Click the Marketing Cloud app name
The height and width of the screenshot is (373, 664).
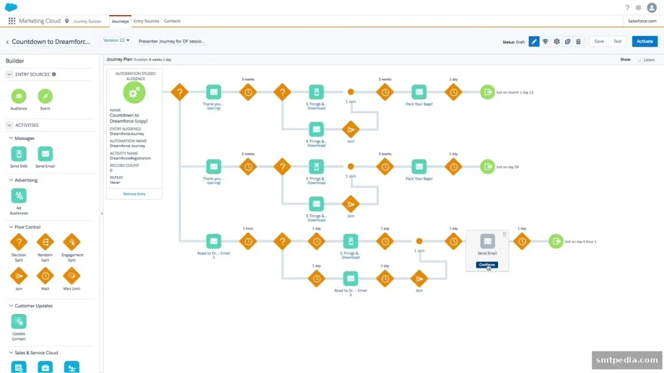(x=40, y=21)
